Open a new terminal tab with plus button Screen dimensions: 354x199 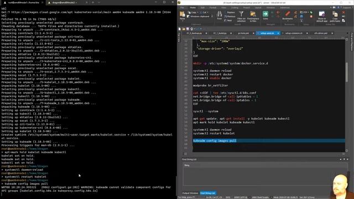[x=93, y=2]
